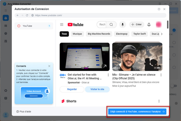Viewport: 181px width, 121px height.
Task: Reload the YouTube page
Action: [x=27, y=15]
